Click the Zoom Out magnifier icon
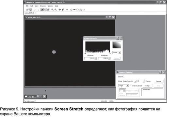This screenshot has width=177, height=118. pos(56,10)
